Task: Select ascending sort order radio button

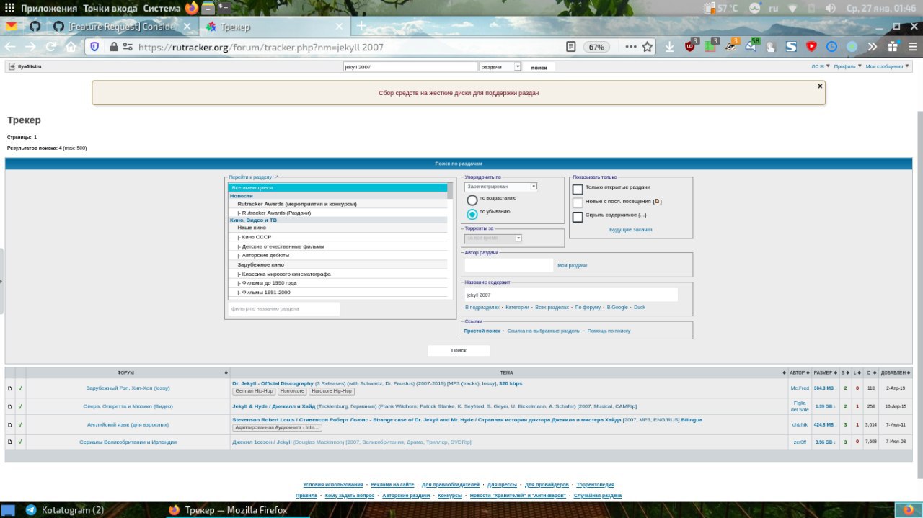Action: click(472, 200)
